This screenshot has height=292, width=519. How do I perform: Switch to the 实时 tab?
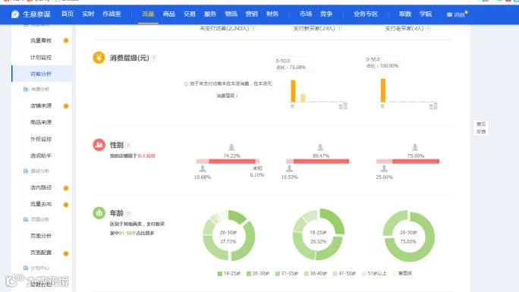(x=88, y=14)
